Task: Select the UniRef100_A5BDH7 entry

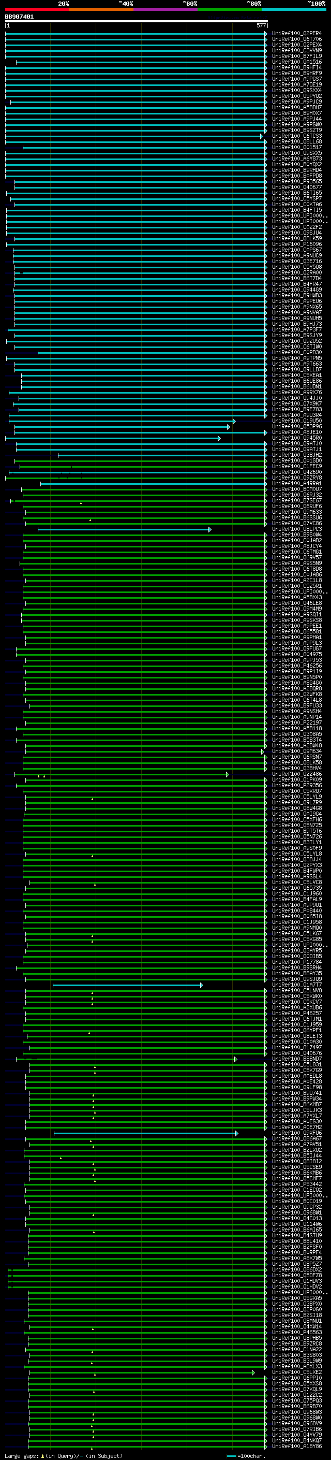Action: (x=297, y=107)
